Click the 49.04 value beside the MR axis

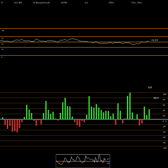(156, 98)
